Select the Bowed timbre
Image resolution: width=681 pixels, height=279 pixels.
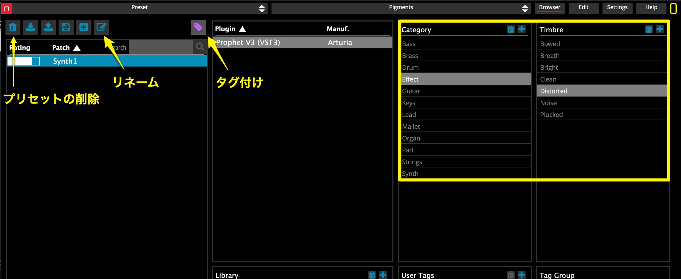602,44
